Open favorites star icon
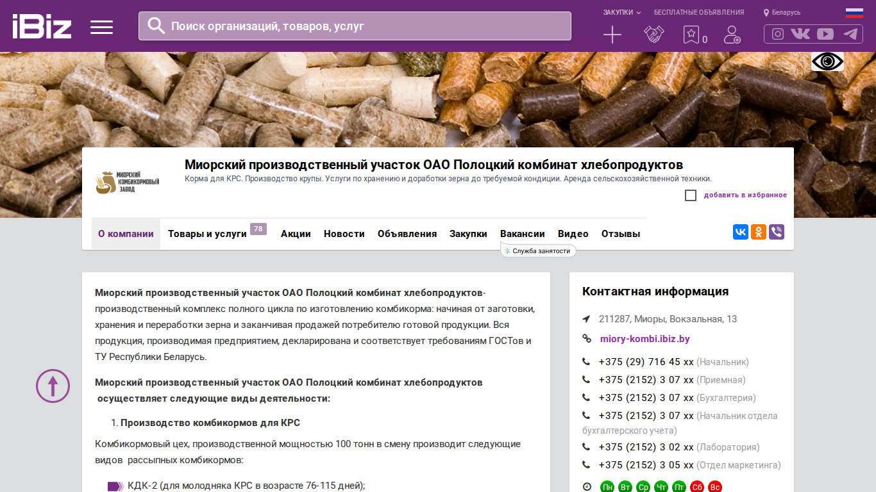 pos(691,35)
